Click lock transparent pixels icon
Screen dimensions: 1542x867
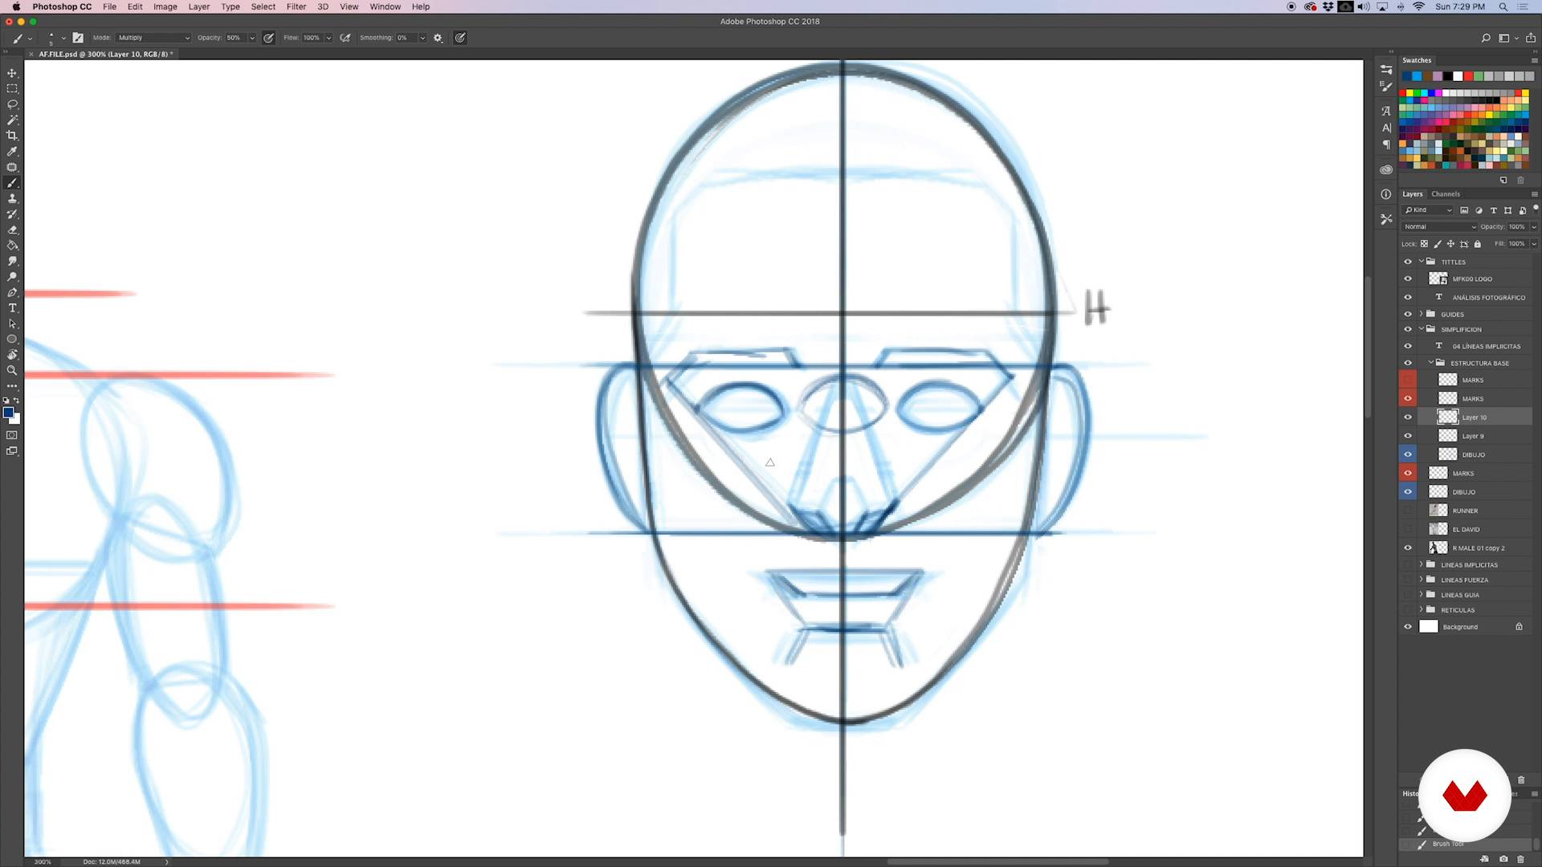(1424, 244)
